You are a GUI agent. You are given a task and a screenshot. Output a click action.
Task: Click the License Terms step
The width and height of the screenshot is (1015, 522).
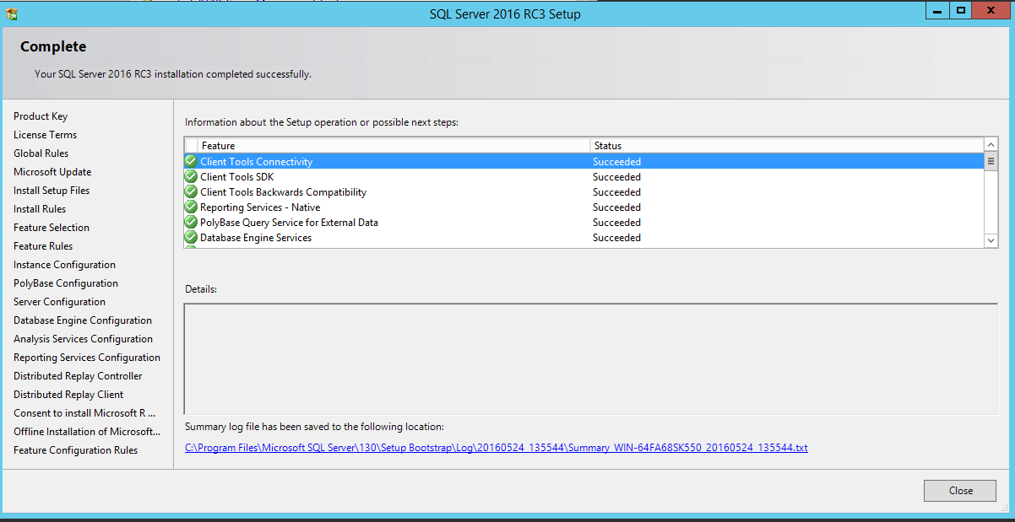click(x=45, y=135)
